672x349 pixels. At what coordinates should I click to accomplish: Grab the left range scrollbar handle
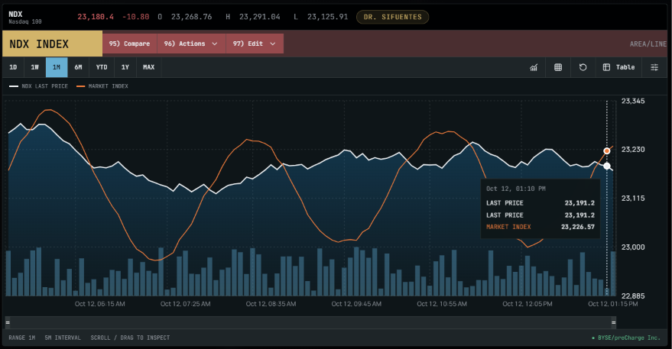8,322
